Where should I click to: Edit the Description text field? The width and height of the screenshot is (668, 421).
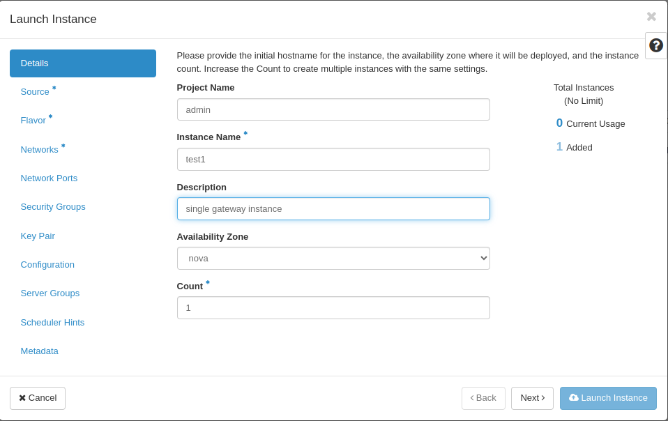click(x=333, y=208)
